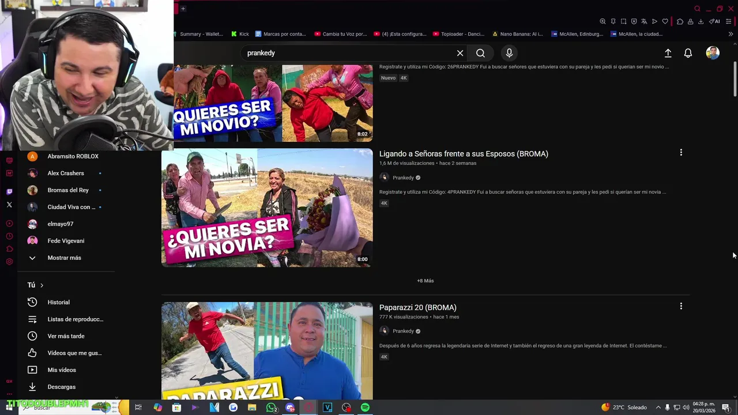This screenshot has width=738, height=415.
Task: Open 'Quieres ser mi novio?' video thumbnail
Action: coord(273,103)
